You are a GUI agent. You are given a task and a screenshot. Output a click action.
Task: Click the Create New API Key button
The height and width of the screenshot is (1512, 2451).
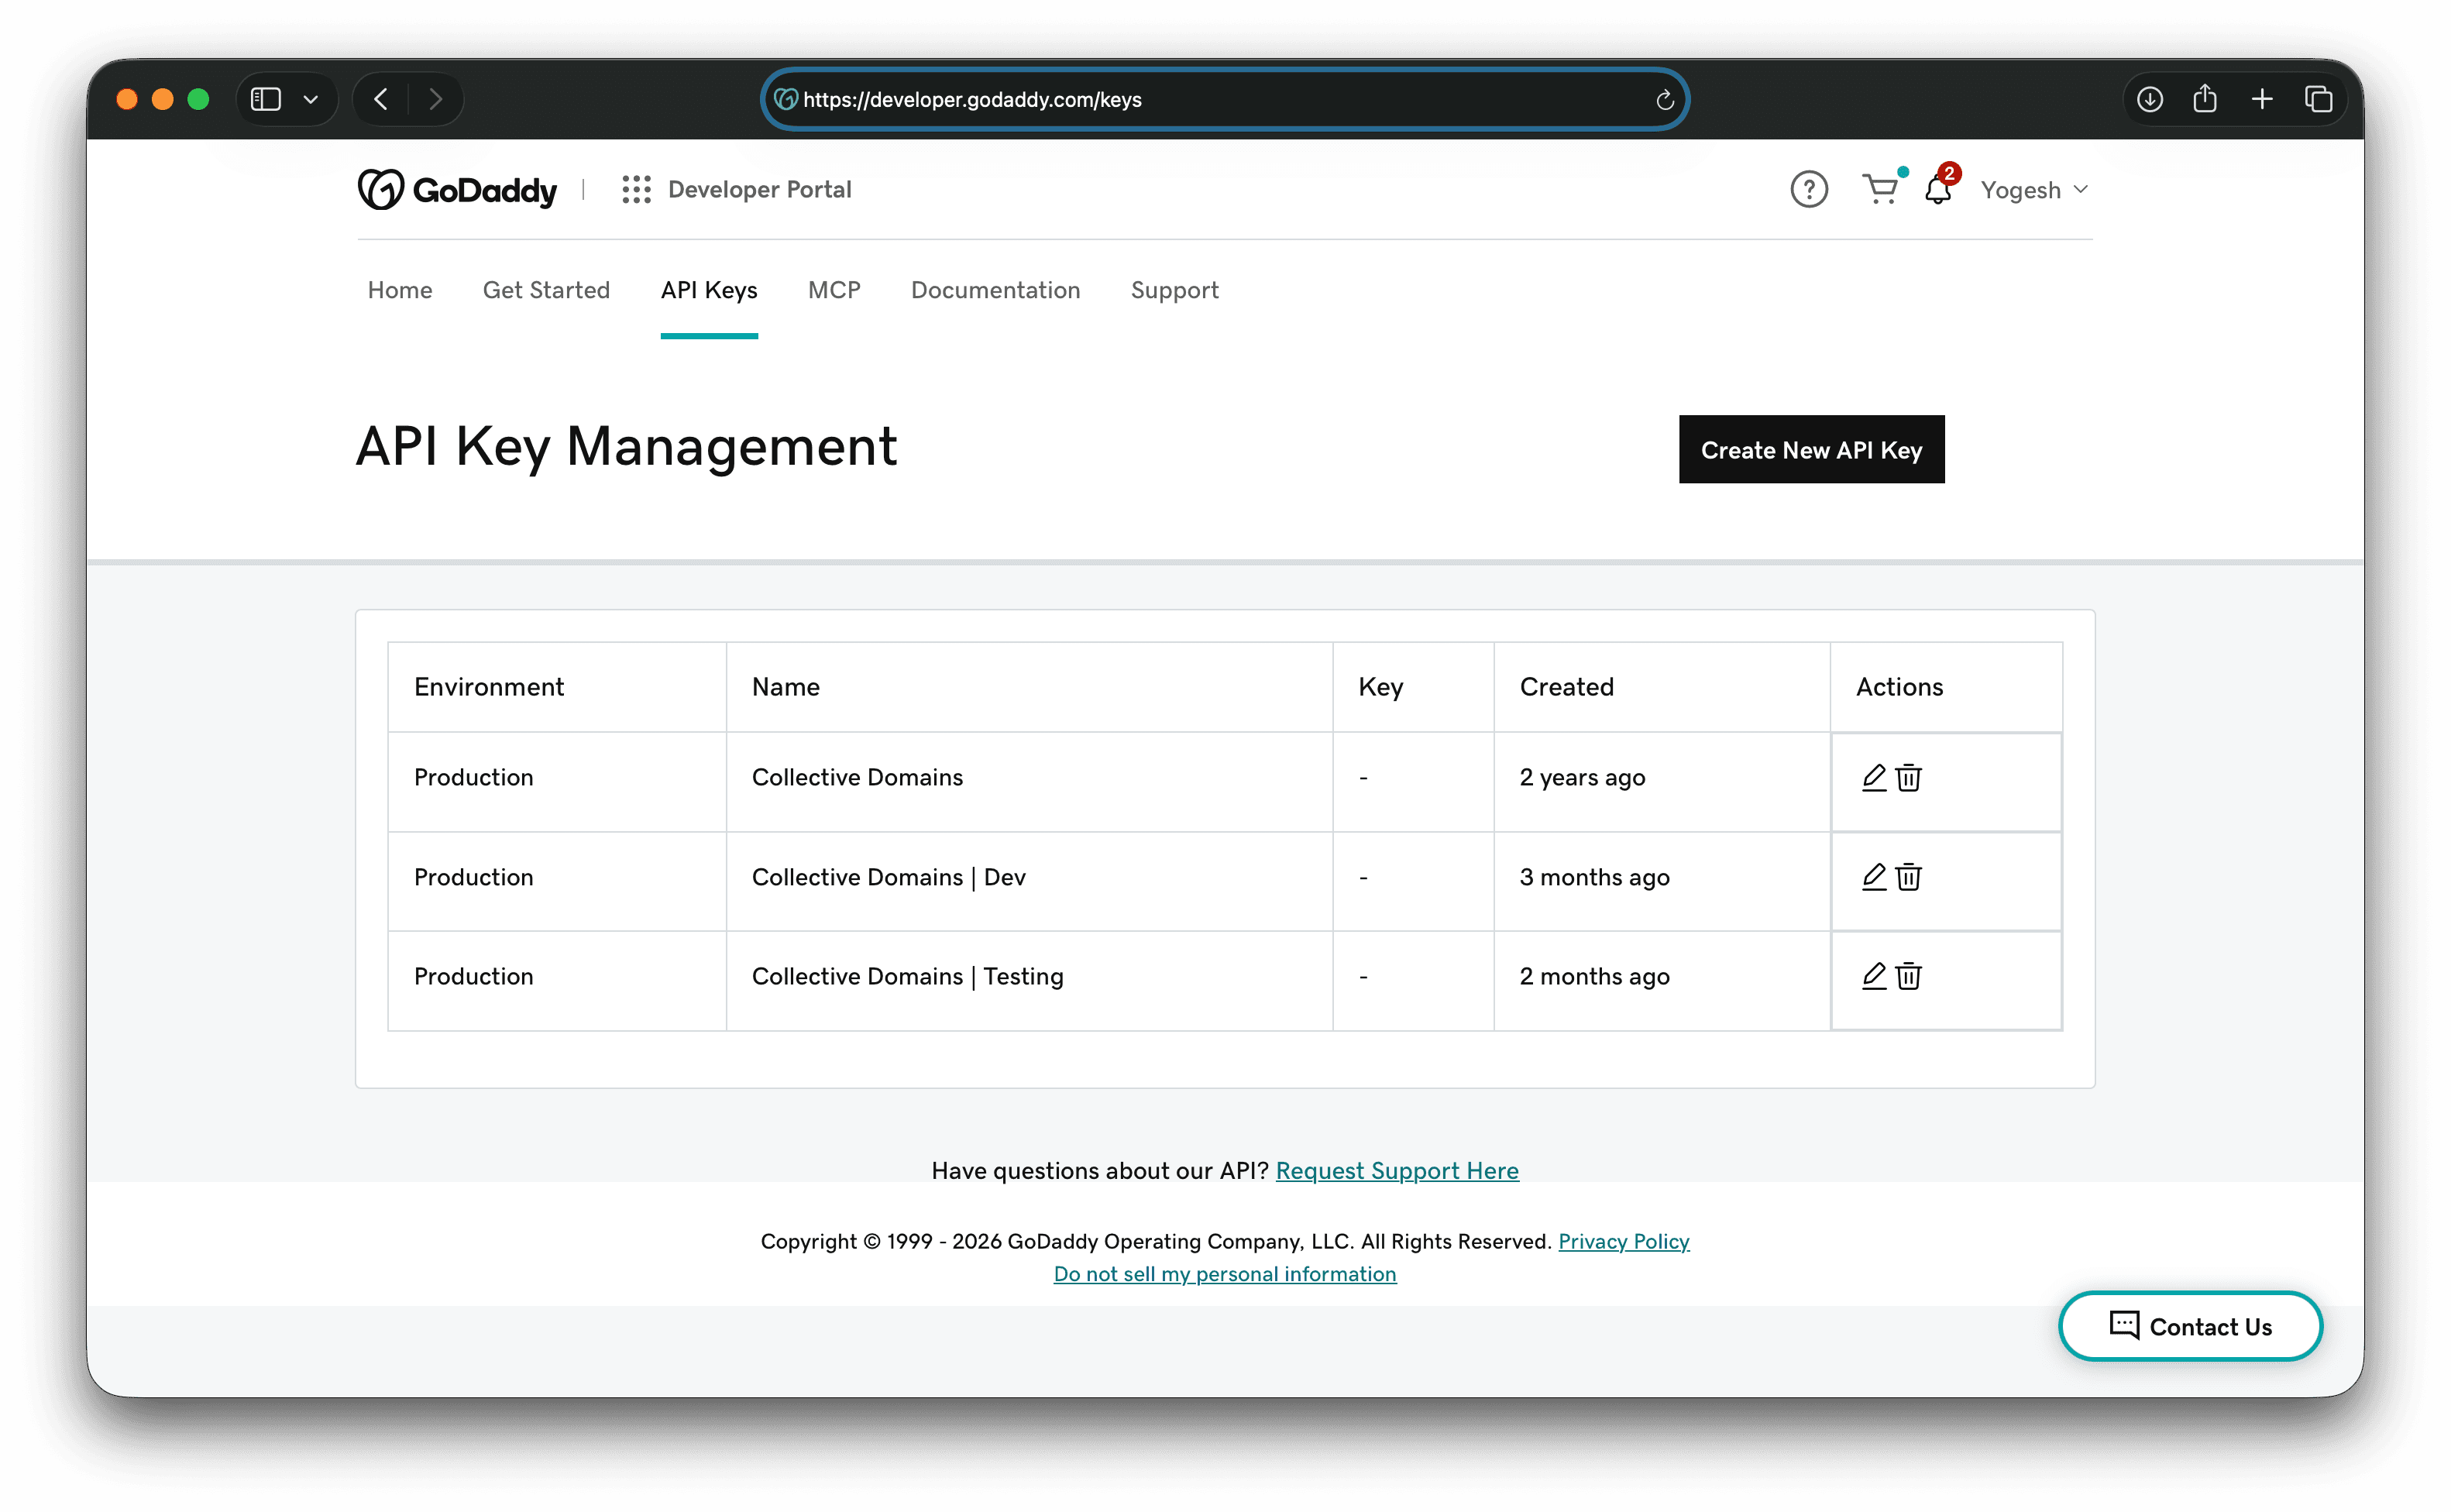[x=1810, y=450]
